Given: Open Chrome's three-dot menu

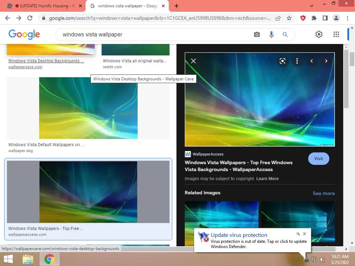Looking at the screenshot, I should pyautogui.click(x=347, y=18).
